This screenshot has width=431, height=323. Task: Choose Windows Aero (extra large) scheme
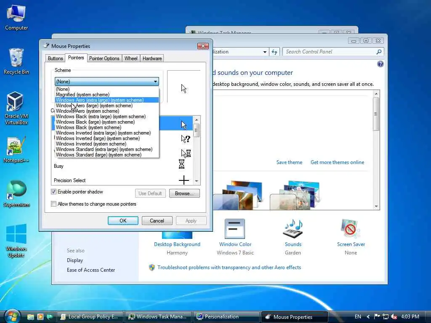(107, 100)
